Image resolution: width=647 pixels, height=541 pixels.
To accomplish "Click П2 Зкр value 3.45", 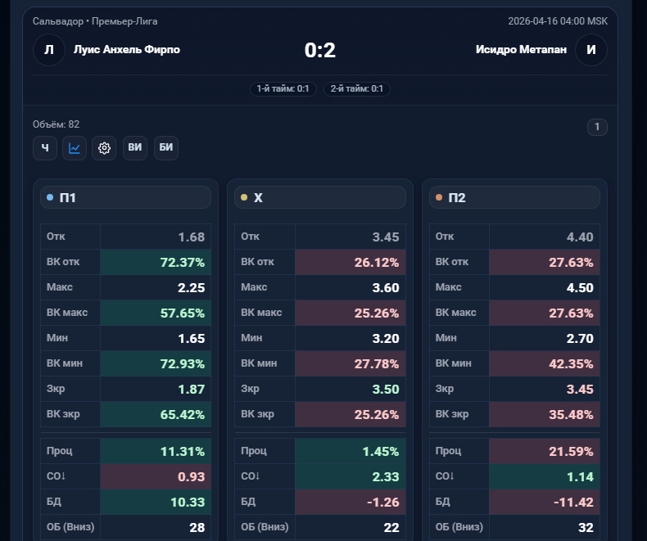I will 580,390.
